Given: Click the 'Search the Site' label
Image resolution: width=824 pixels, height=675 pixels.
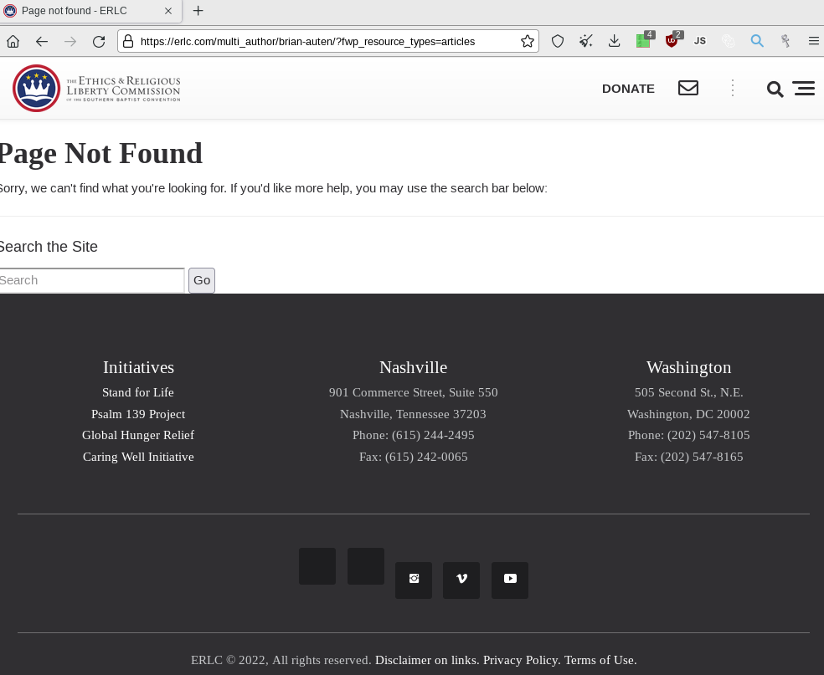Looking at the screenshot, I should [x=49, y=247].
